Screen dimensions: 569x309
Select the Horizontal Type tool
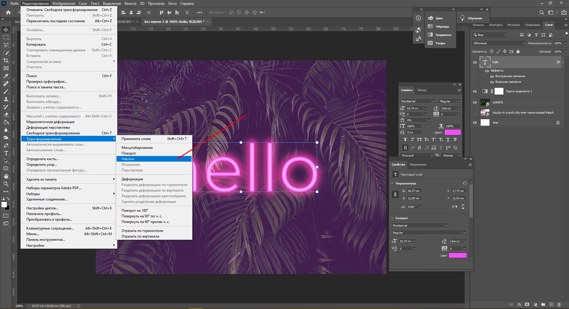pos(6,153)
